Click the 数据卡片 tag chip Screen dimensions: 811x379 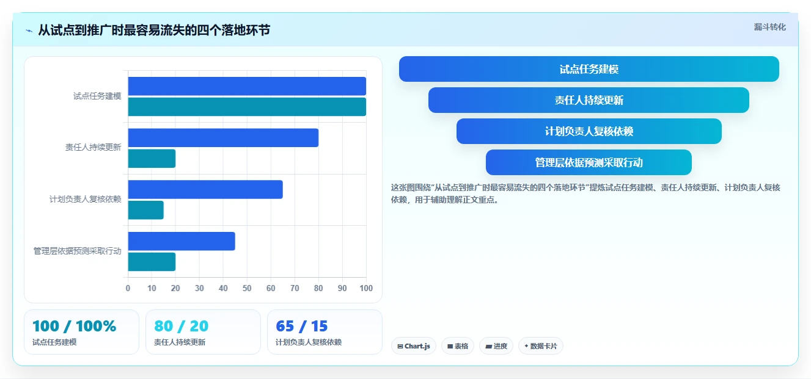pos(541,346)
